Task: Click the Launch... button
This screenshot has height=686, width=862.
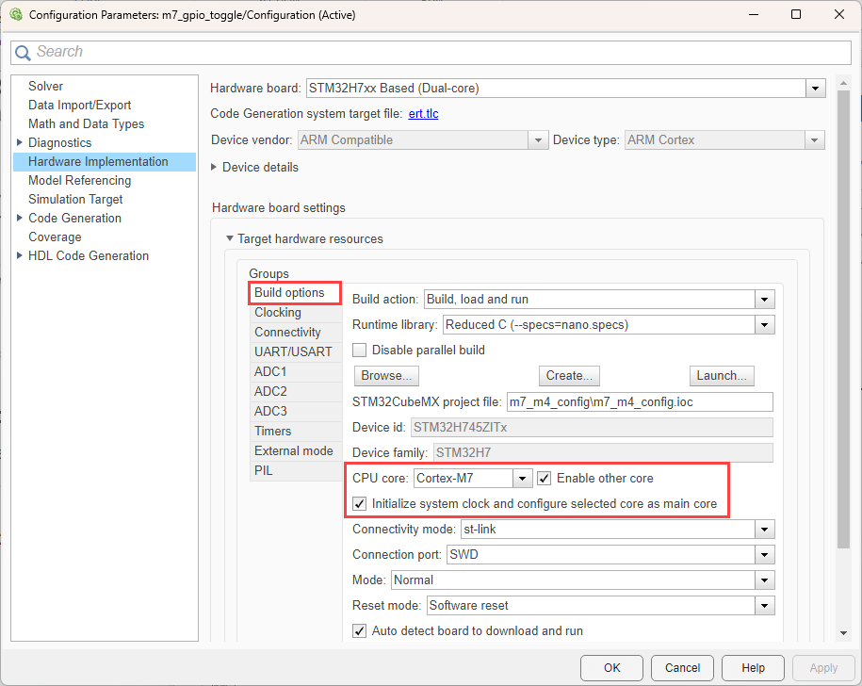Action: click(722, 376)
